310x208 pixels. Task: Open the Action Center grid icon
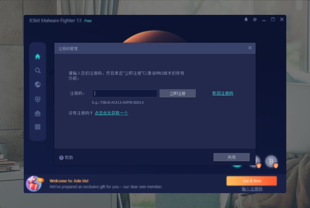37,127
